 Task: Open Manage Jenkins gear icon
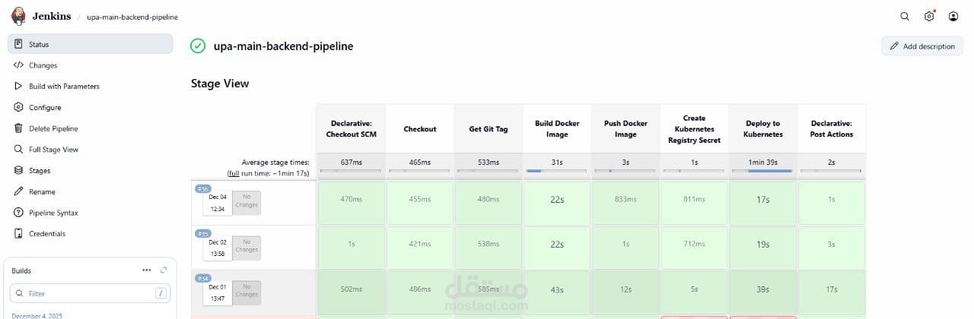click(x=929, y=16)
